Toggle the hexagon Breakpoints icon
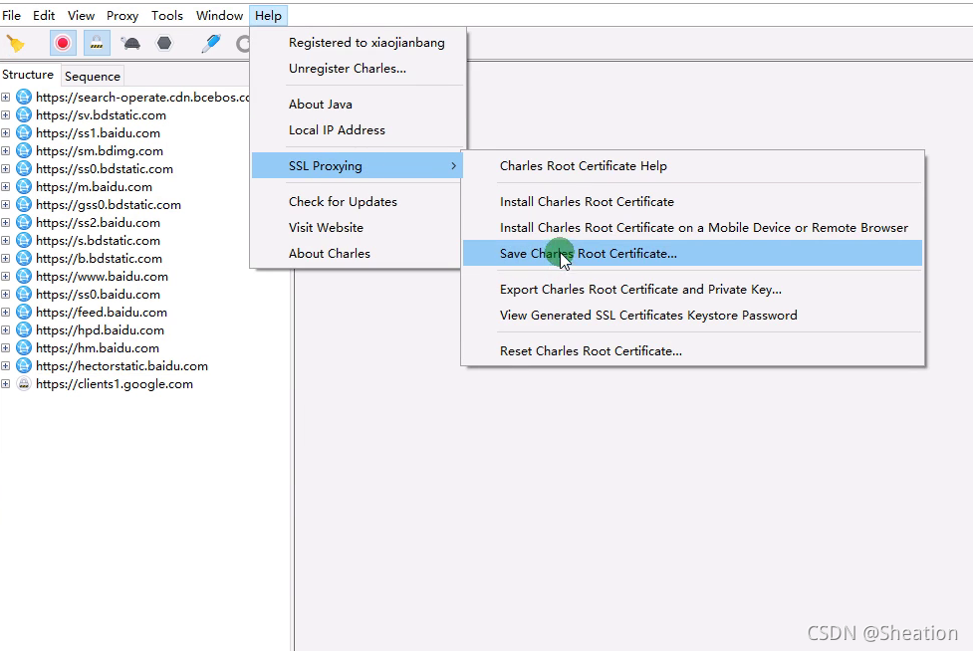The width and height of the screenshot is (973, 651). [x=163, y=44]
